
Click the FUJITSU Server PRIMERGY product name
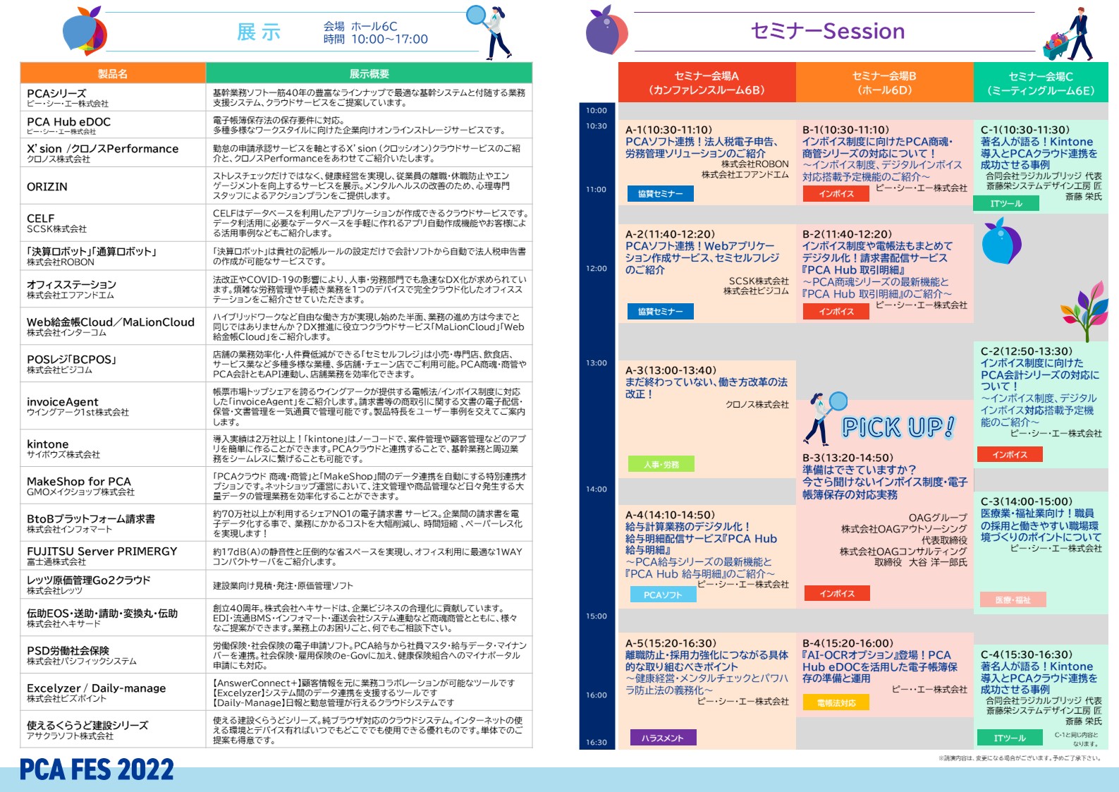click(102, 551)
